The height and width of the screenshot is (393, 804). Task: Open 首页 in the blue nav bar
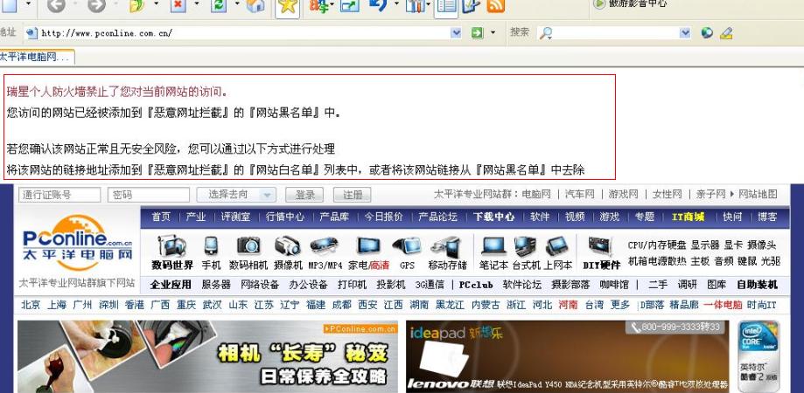160,217
